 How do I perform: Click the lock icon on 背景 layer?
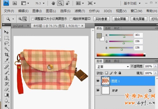tap(150, 91)
